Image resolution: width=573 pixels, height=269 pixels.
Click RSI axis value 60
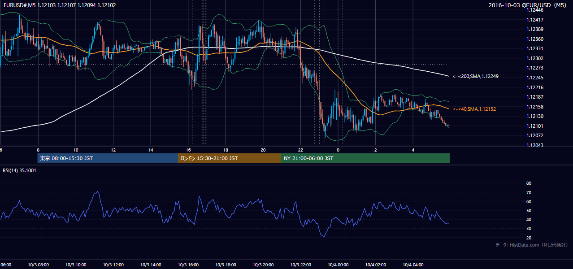click(x=529, y=201)
